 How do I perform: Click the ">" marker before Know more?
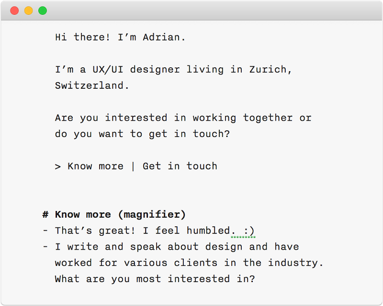pos(58,166)
